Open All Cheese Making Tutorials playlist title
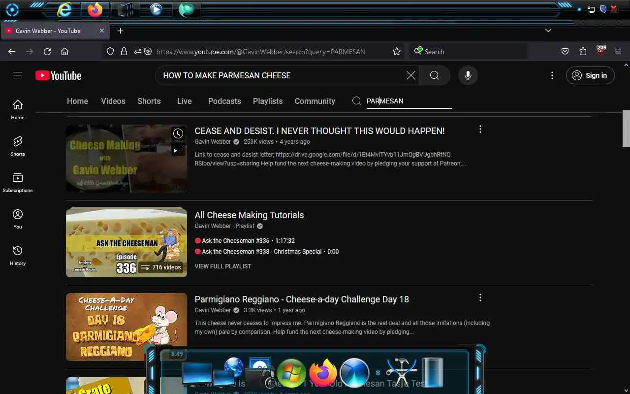 pyautogui.click(x=249, y=215)
